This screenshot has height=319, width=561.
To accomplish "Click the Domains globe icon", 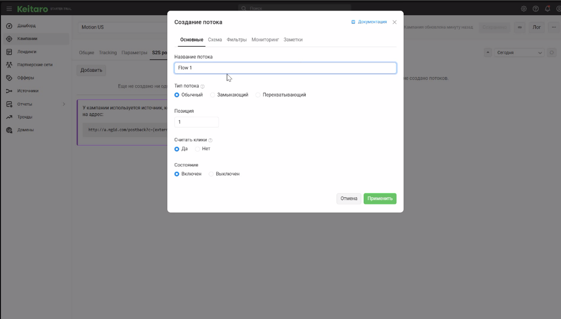I will pos(9,130).
